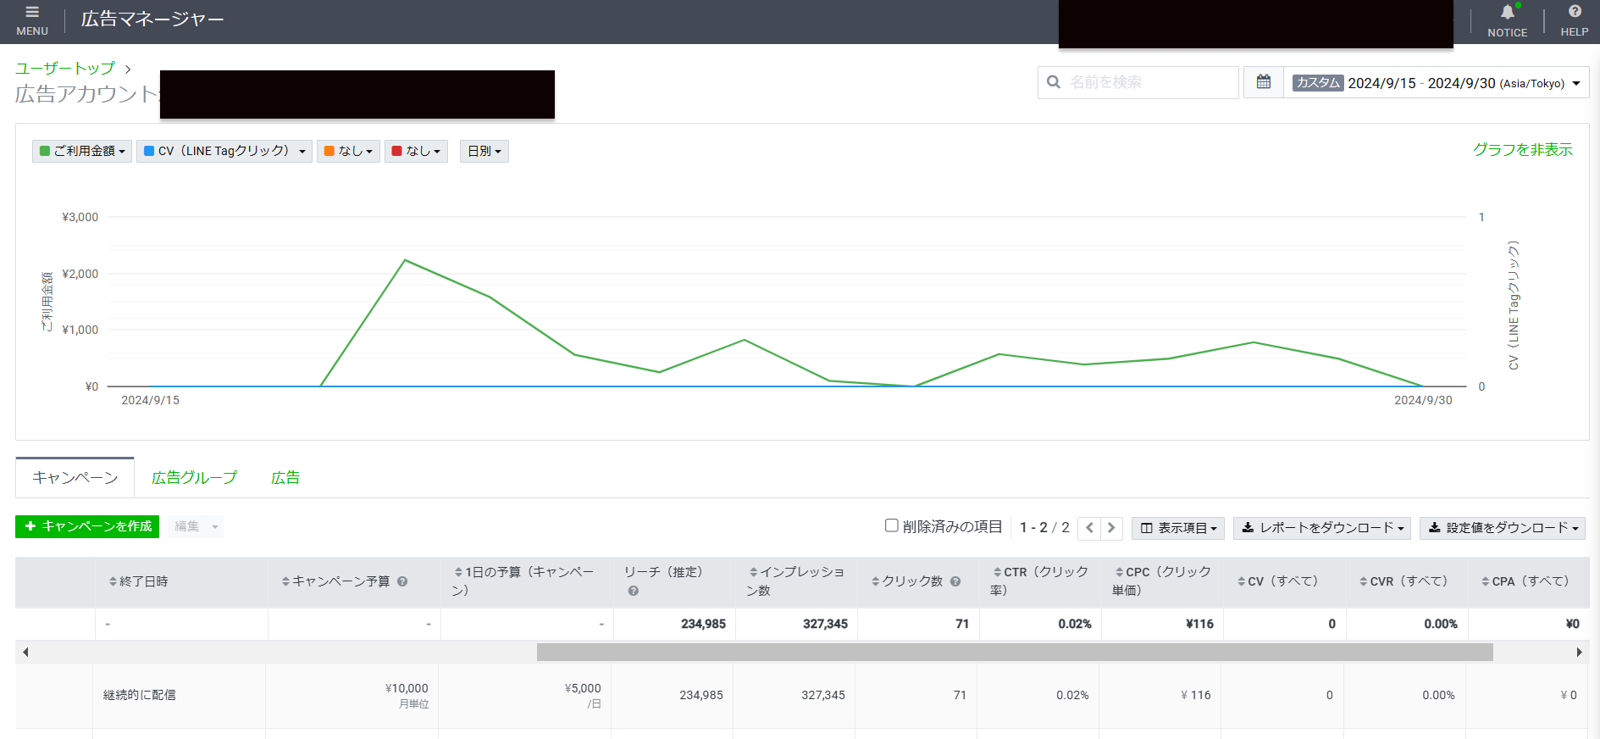Go to next page arrow in pagination

(1111, 528)
